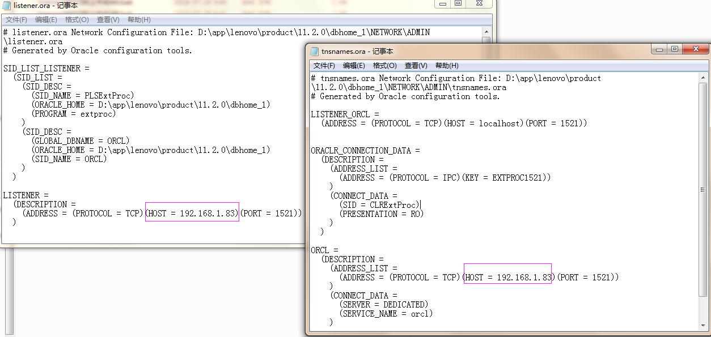
Task: Maximize the listener.ora Notepad window
Action: (x=458, y=3)
